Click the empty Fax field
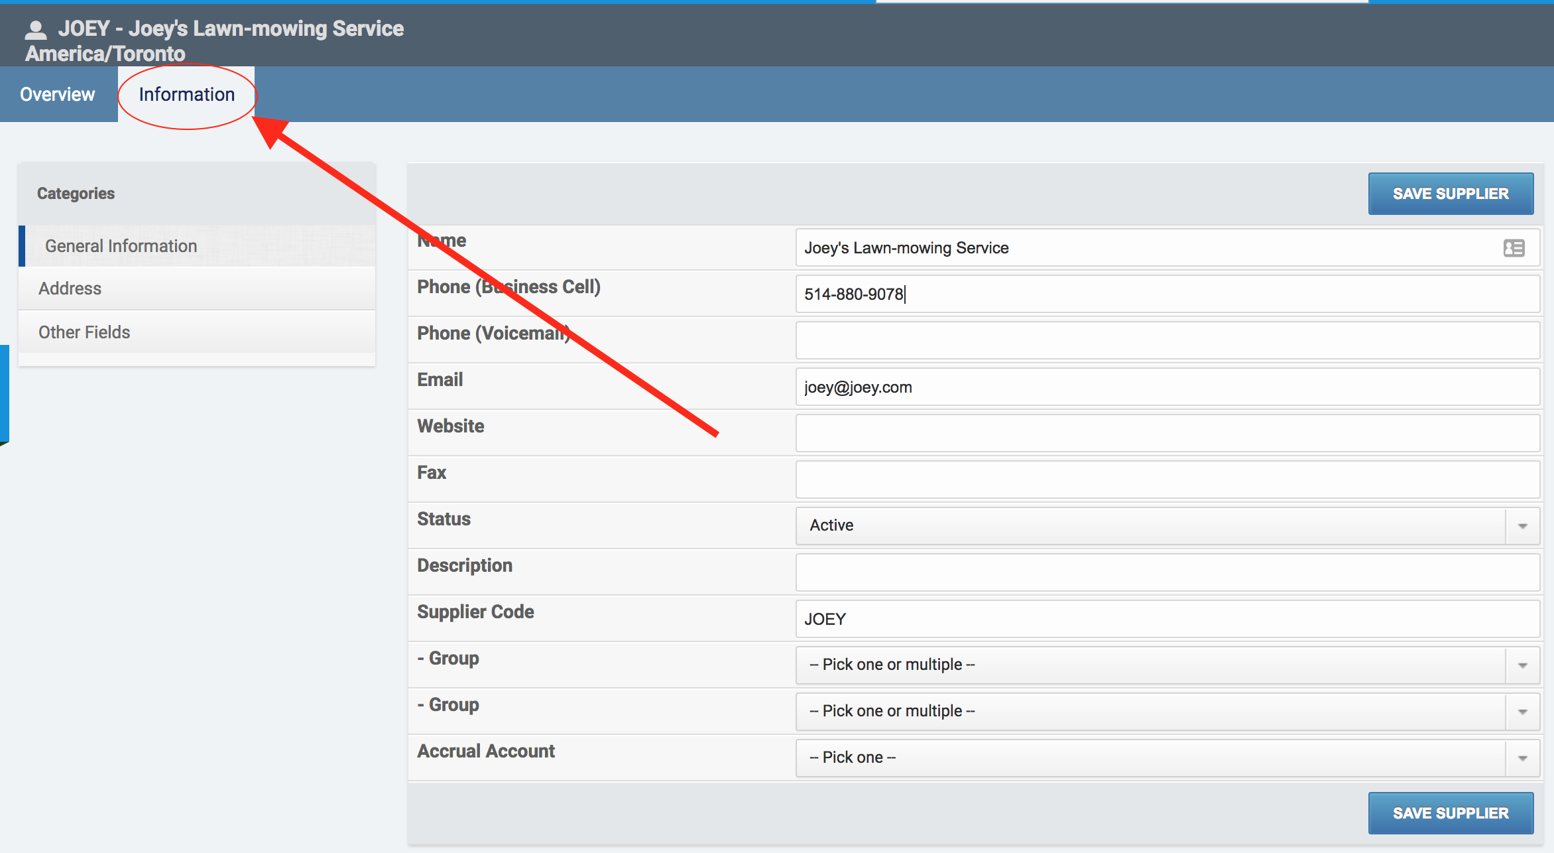Screen dimensions: 1554x853 [x=1167, y=480]
